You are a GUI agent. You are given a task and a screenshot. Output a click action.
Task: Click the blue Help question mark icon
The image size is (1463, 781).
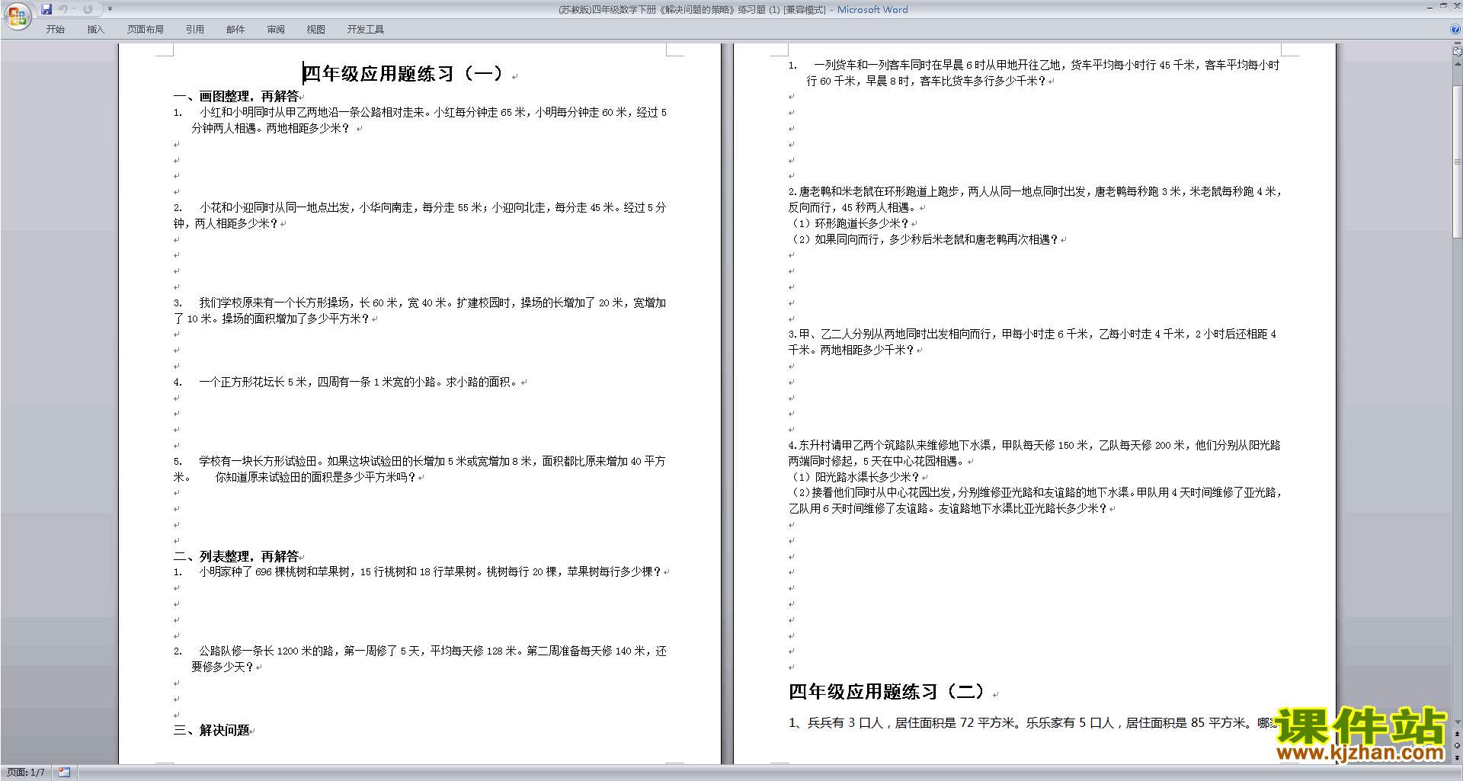(1455, 29)
